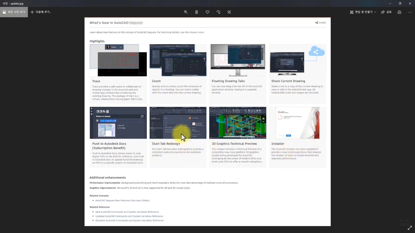Select the Start Tab Redesign thumbnail

point(178,123)
